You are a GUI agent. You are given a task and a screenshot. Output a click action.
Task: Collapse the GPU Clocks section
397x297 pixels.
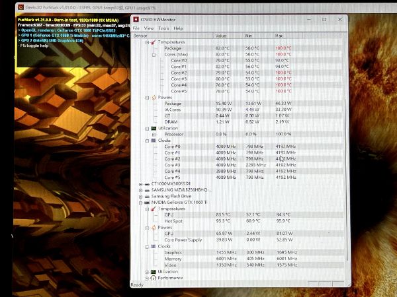(x=147, y=247)
